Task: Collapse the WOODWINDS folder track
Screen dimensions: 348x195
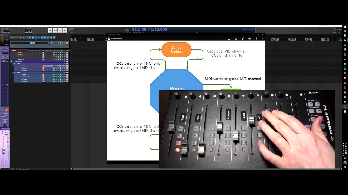Action: click(x=11, y=61)
